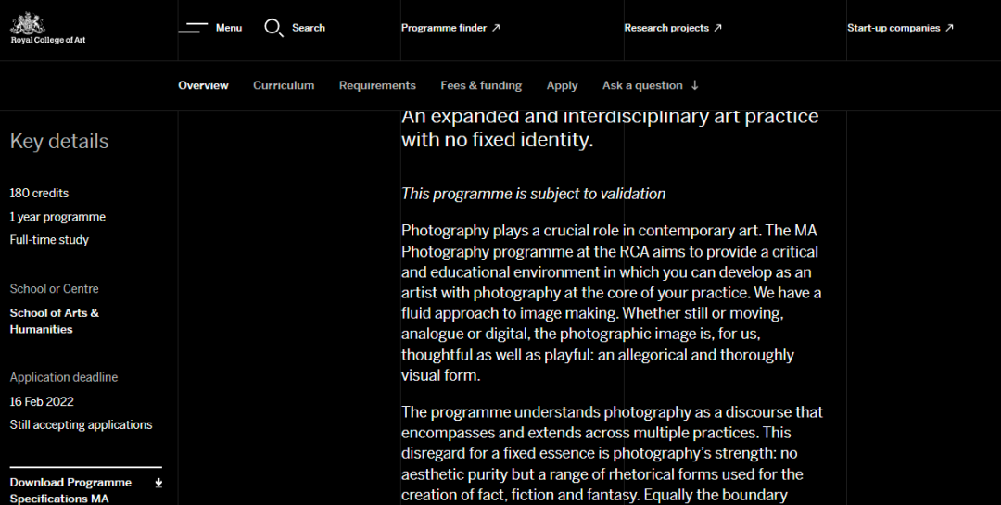Switch to the Overview tab
1001x505 pixels.
click(x=203, y=85)
